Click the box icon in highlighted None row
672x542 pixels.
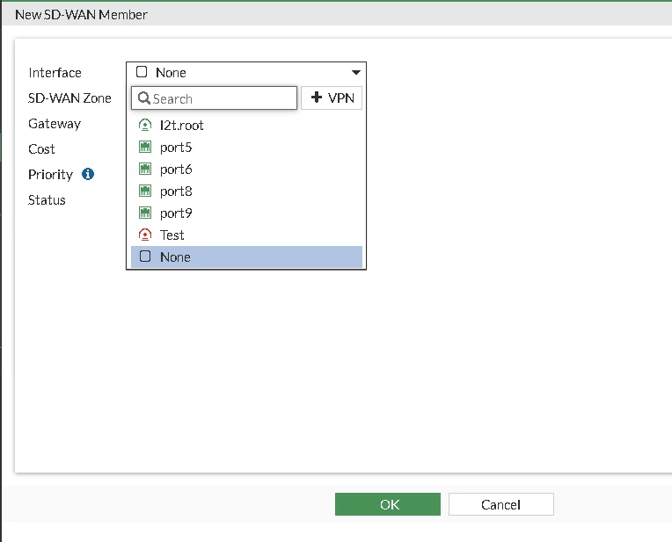[x=145, y=256]
